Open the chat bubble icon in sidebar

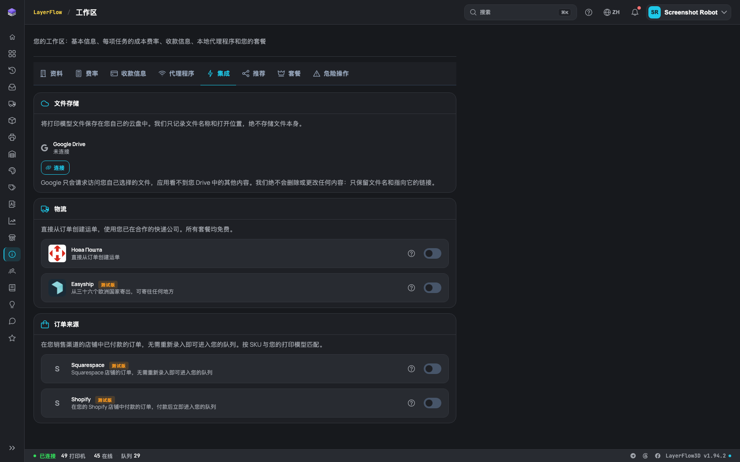[12, 321]
